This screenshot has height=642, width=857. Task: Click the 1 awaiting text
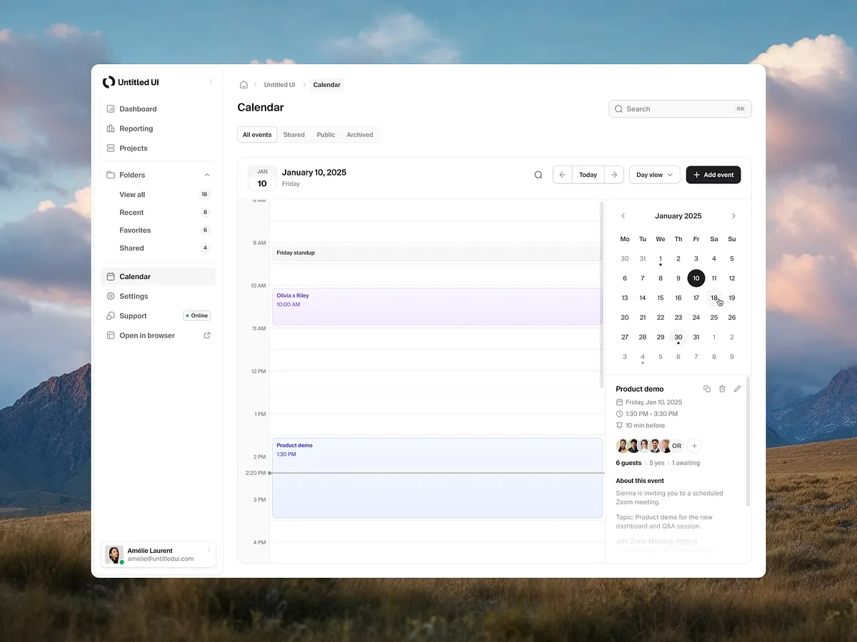point(686,463)
